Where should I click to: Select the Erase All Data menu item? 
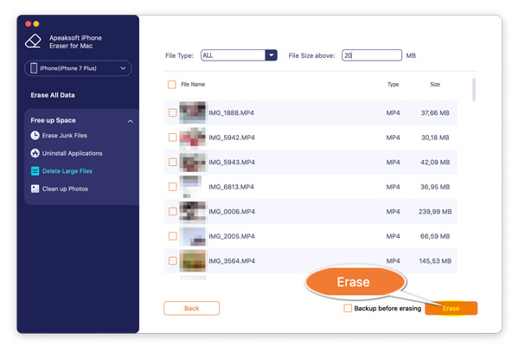[53, 95]
